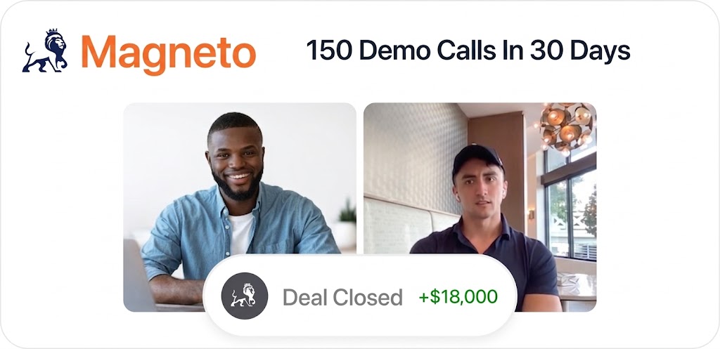The height and width of the screenshot is (349, 720).
Task: Click the laptop edge in the left video
Action: pyautogui.click(x=138, y=275)
